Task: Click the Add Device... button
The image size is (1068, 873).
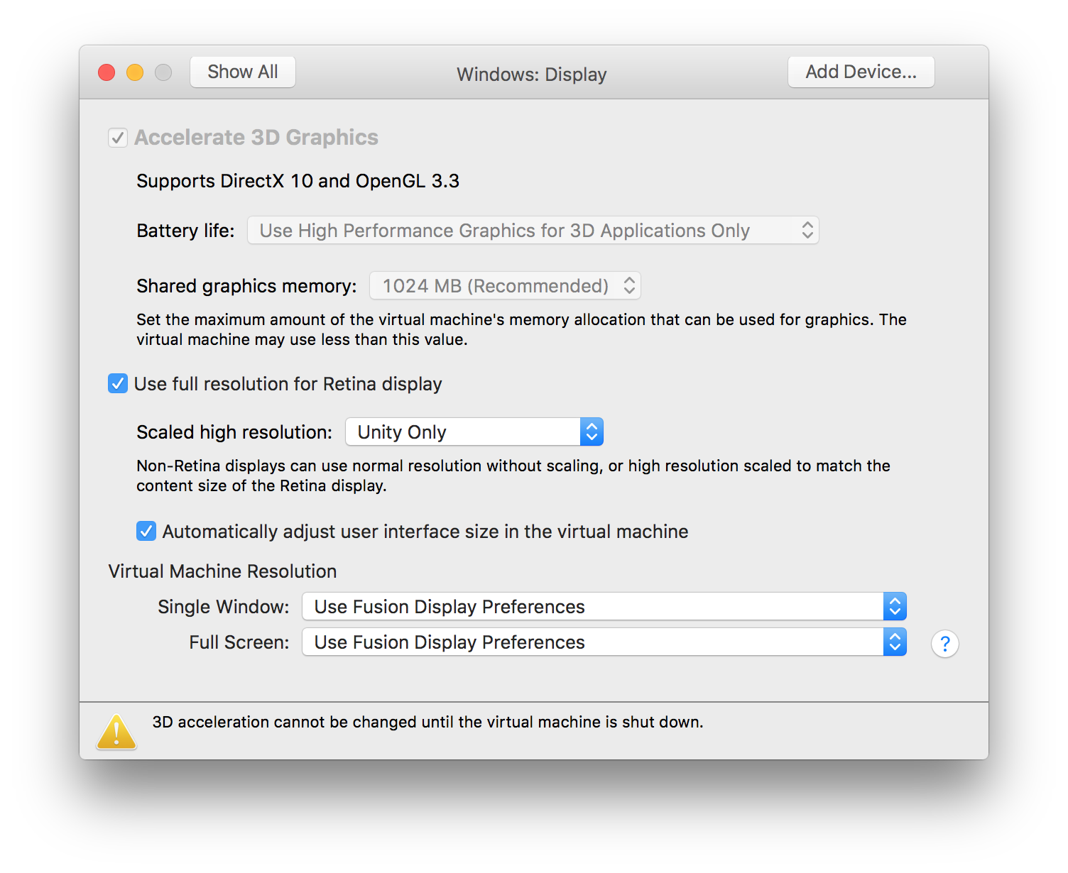Action: click(861, 72)
